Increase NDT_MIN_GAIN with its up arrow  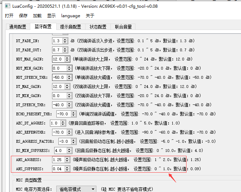(x=69, y=67)
